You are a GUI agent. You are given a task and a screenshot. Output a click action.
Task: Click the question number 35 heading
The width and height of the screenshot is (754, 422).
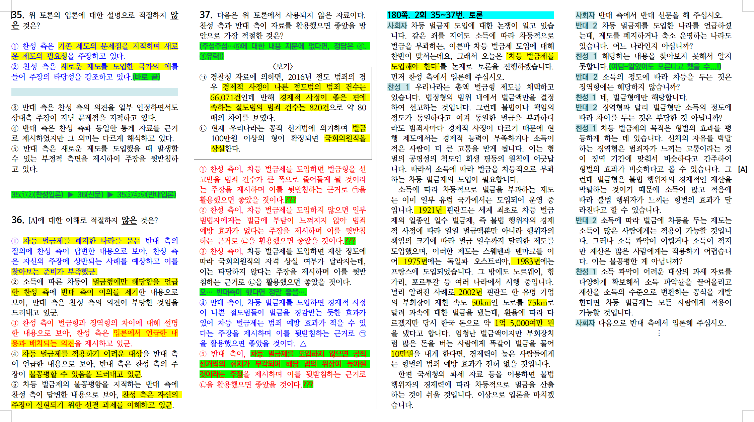17,15
